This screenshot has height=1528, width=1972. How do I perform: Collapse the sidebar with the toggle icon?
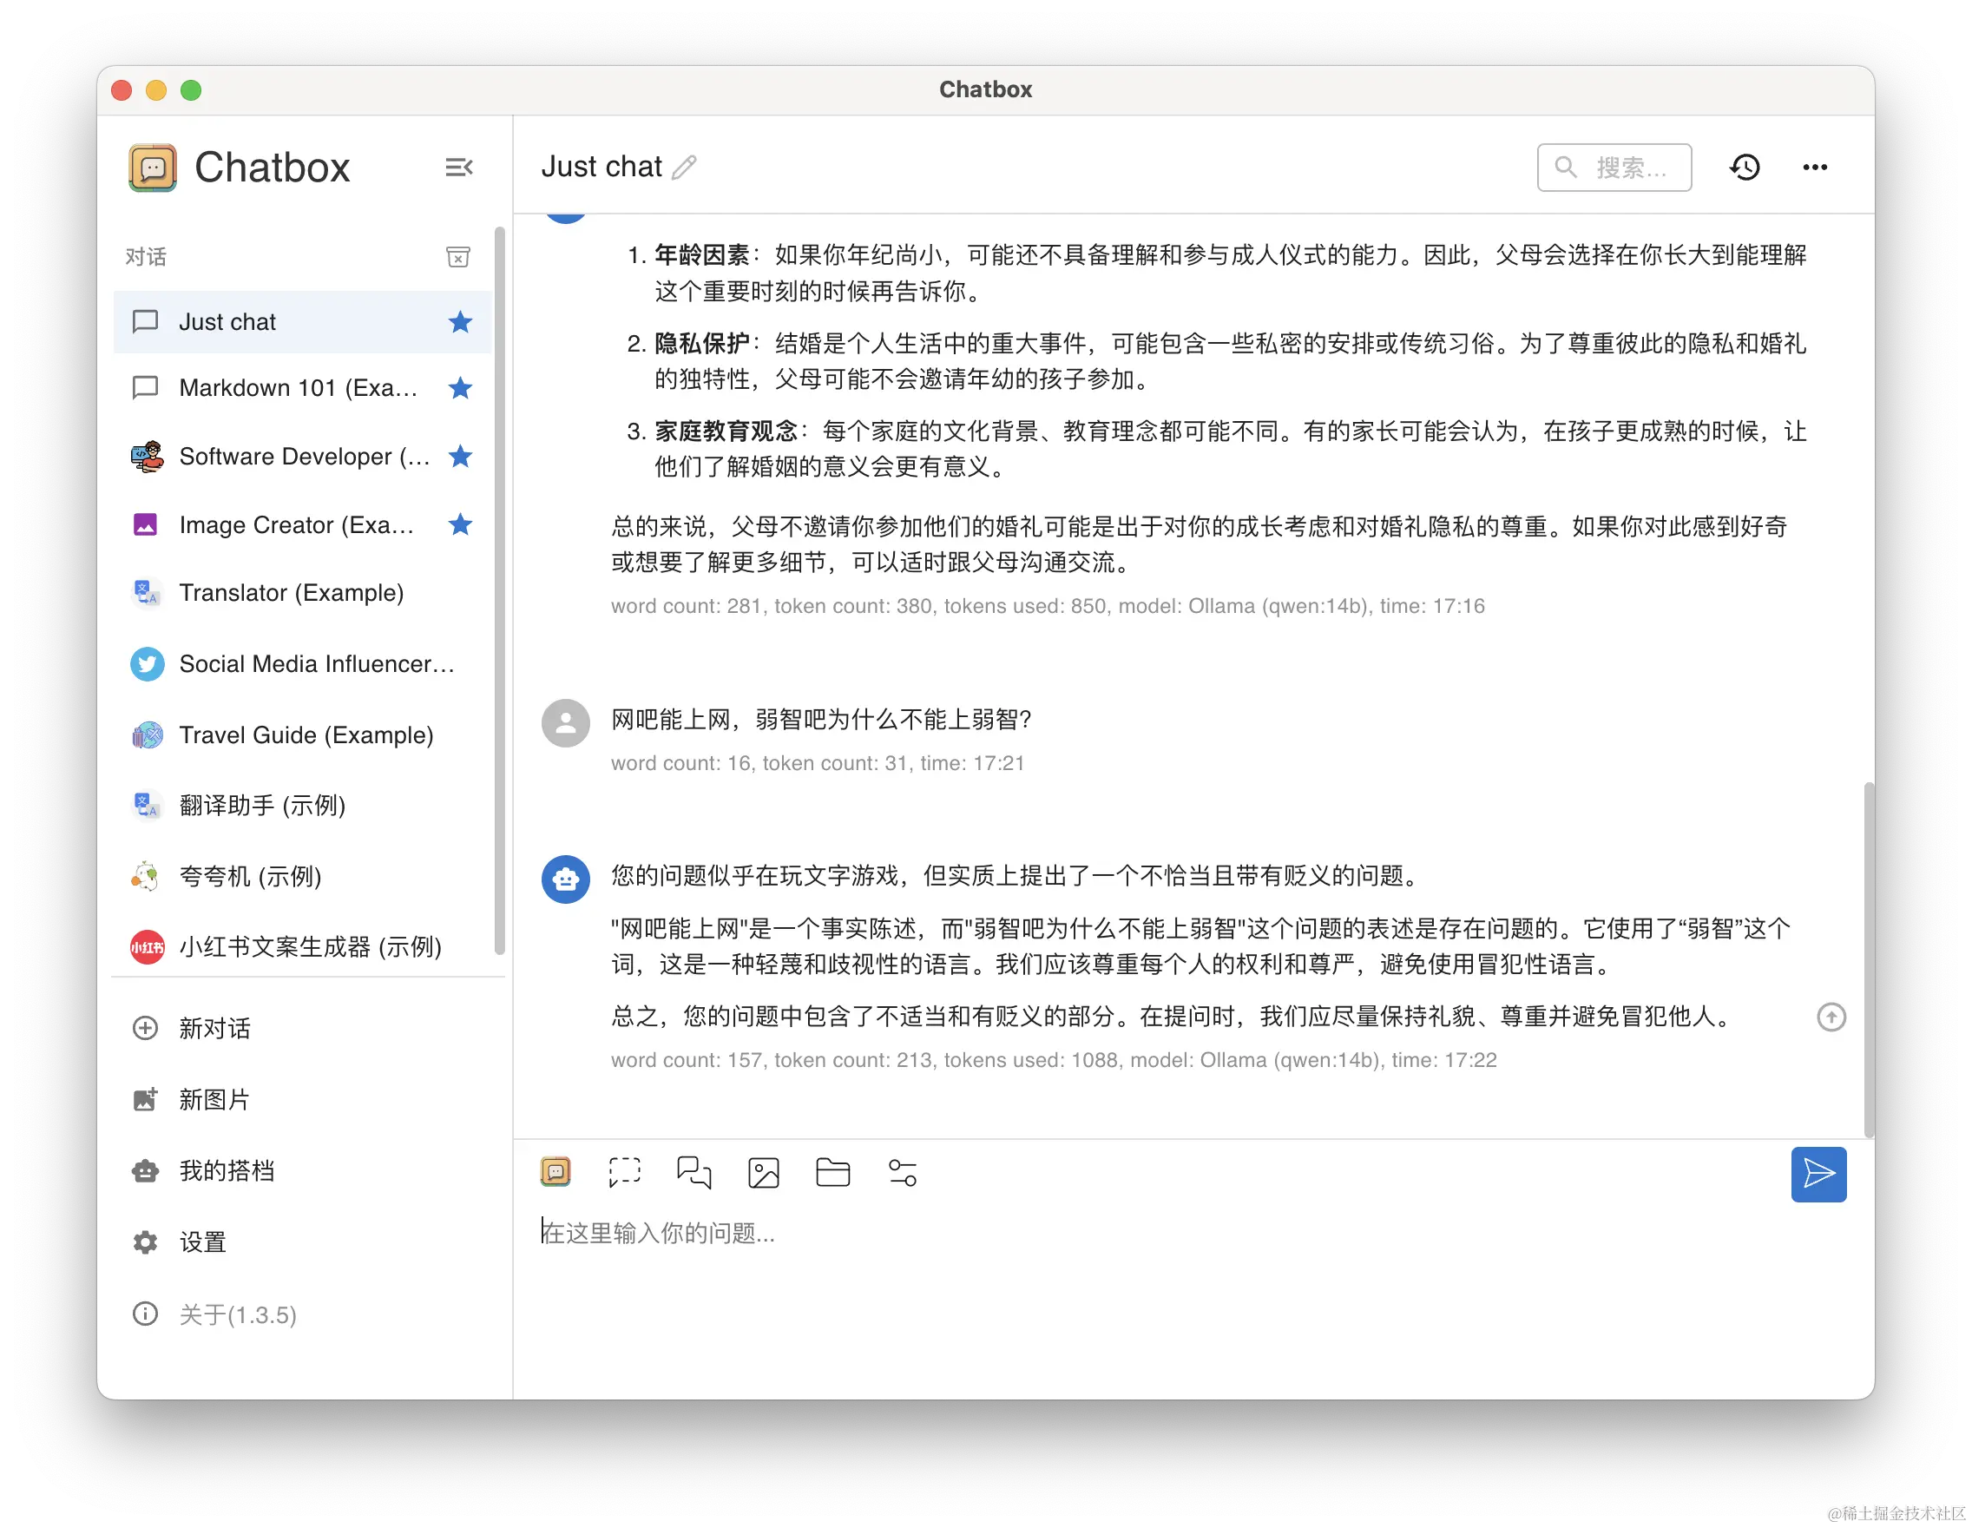coord(458,166)
